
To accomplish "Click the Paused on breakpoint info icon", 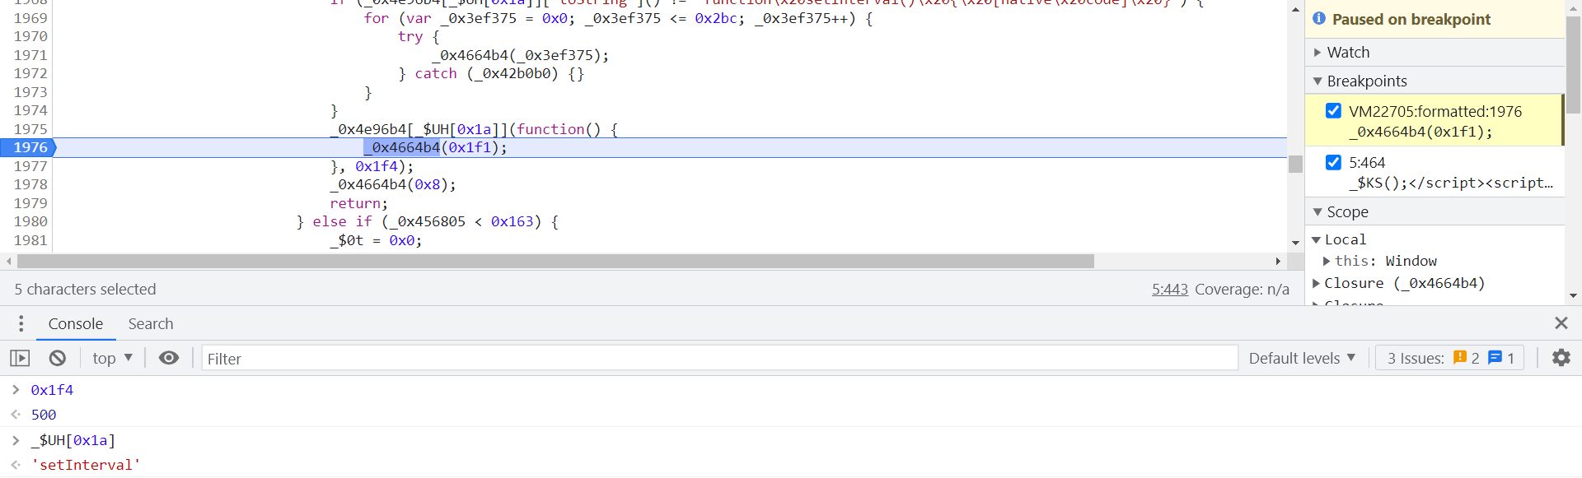I will coord(1319,18).
